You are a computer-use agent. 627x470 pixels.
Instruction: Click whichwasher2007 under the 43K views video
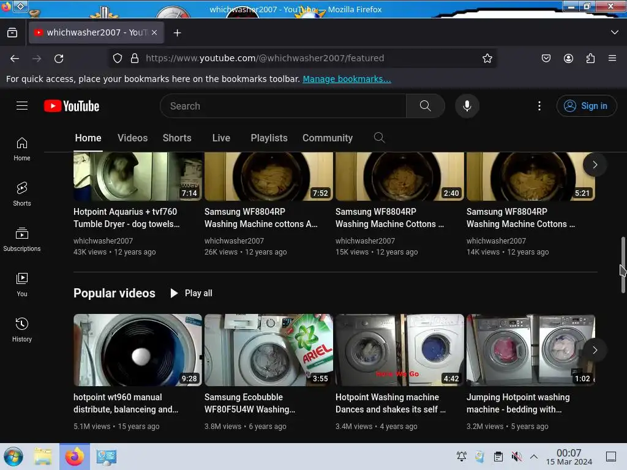tap(103, 241)
